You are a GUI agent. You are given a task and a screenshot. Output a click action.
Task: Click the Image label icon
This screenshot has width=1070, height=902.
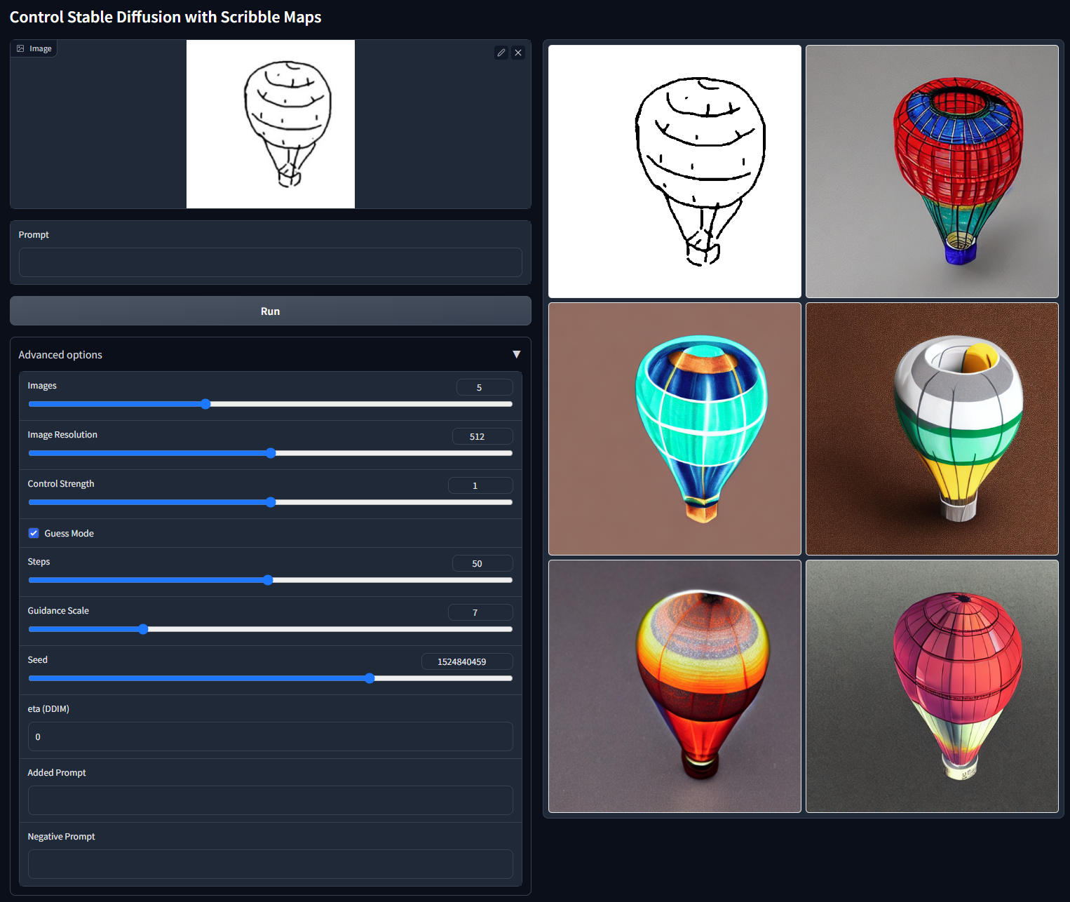click(x=20, y=48)
